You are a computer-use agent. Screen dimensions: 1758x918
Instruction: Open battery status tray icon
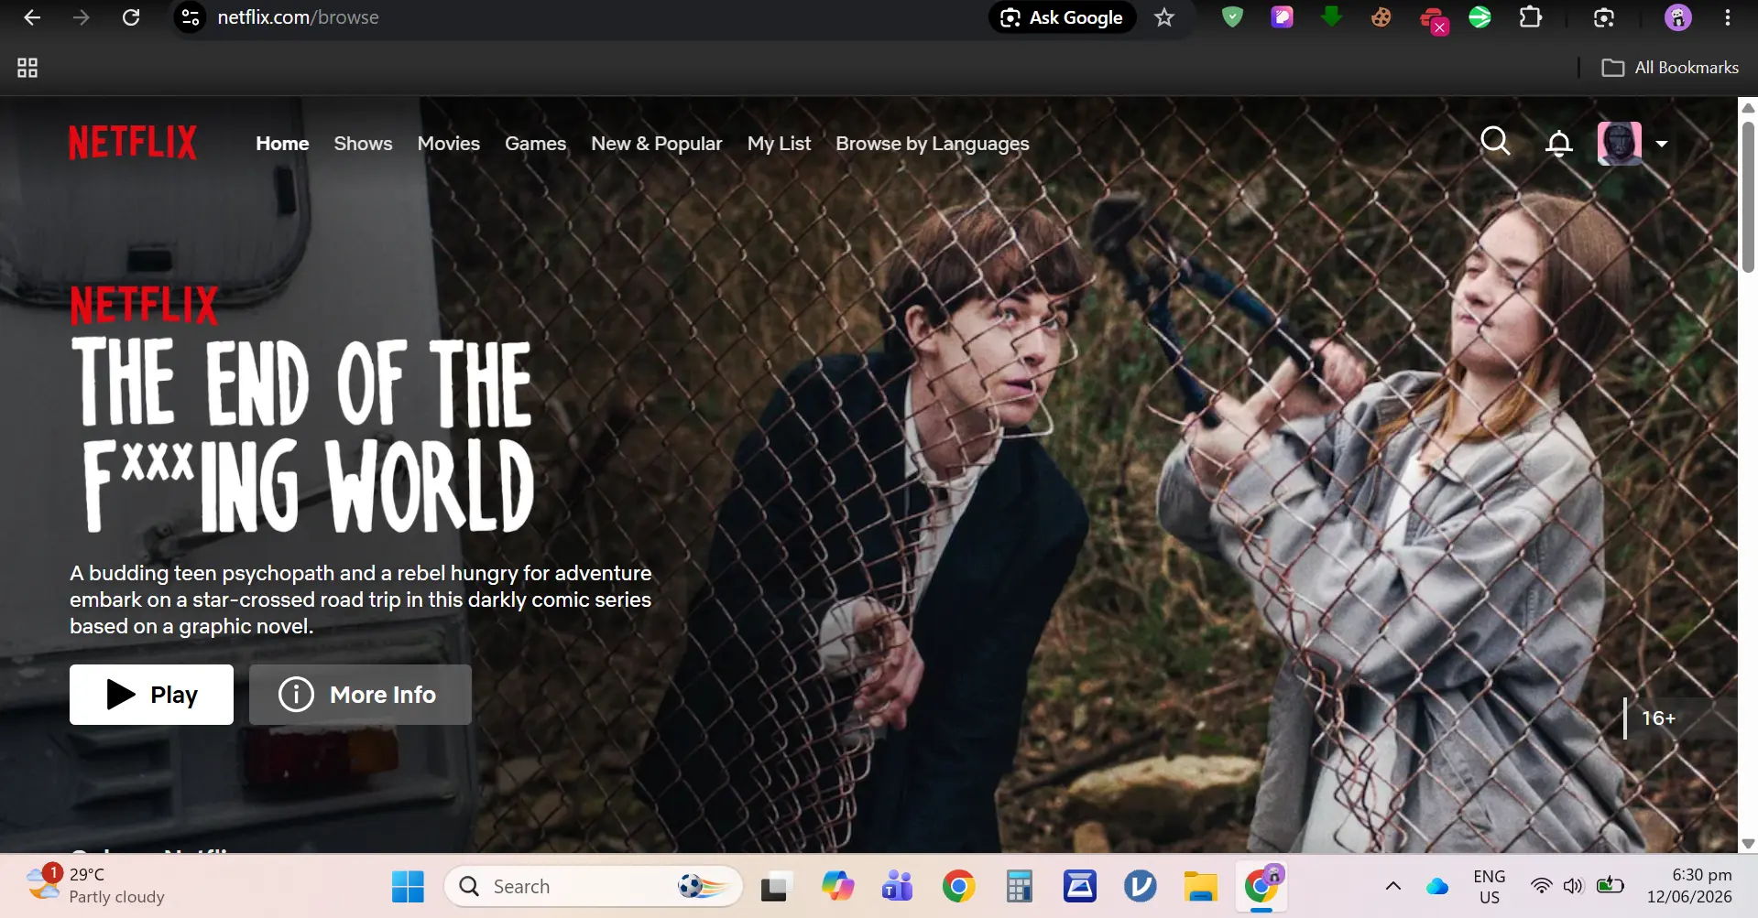[x=1610, y=886]
